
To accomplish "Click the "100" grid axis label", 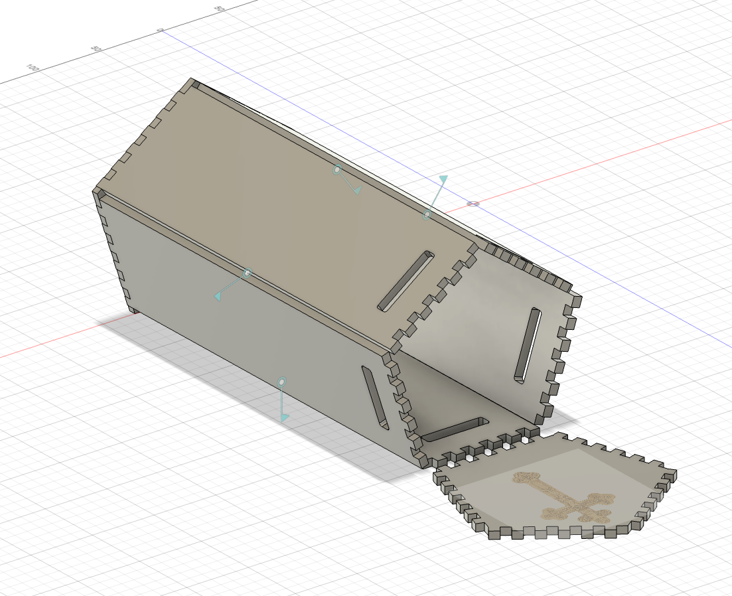I will [33, 68].
